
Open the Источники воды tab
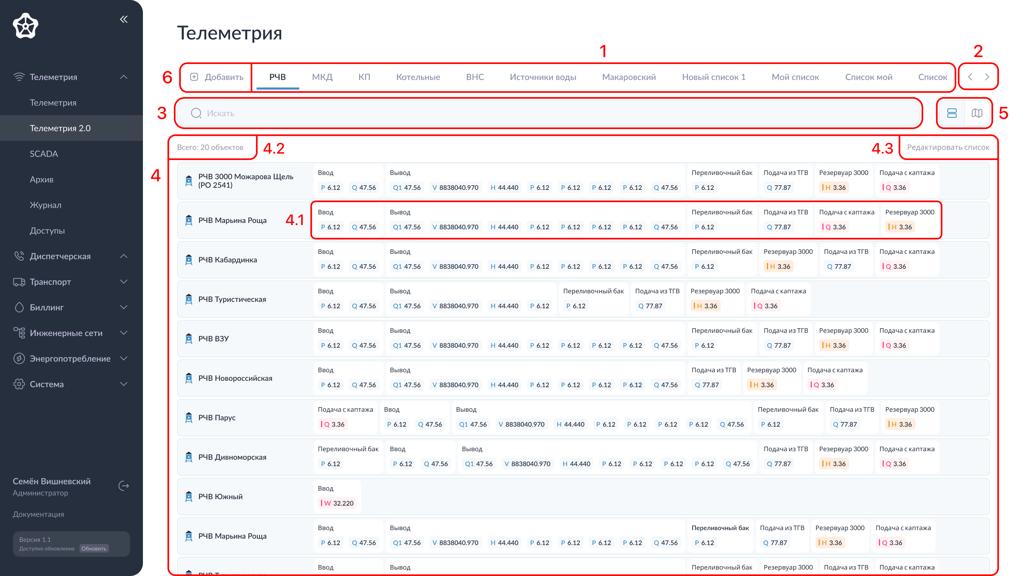[543, 77]
